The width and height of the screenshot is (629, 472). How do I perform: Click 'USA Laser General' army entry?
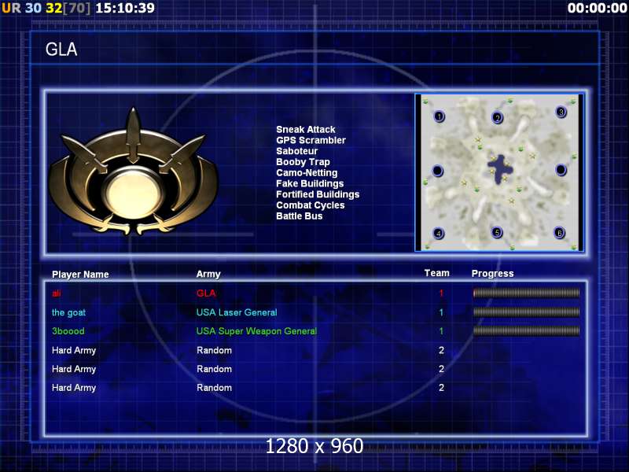[237, 312]
